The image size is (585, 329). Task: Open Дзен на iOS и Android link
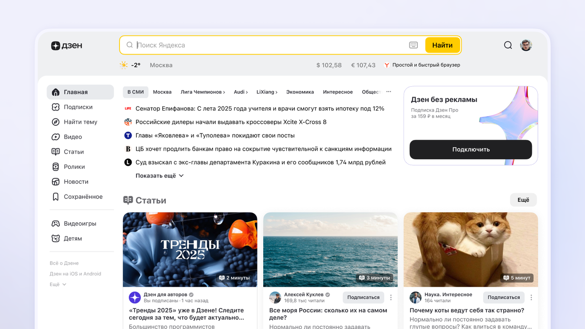(75, 274)
